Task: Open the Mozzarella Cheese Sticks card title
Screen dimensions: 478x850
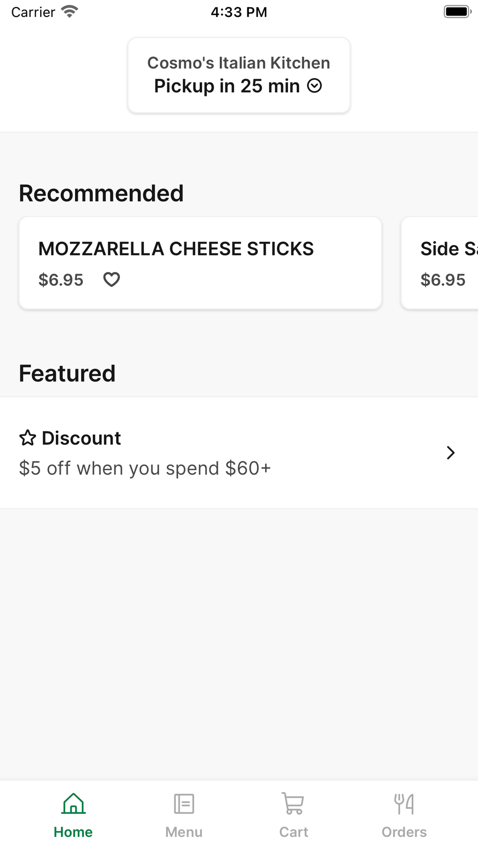Action: tap(176, 249)
